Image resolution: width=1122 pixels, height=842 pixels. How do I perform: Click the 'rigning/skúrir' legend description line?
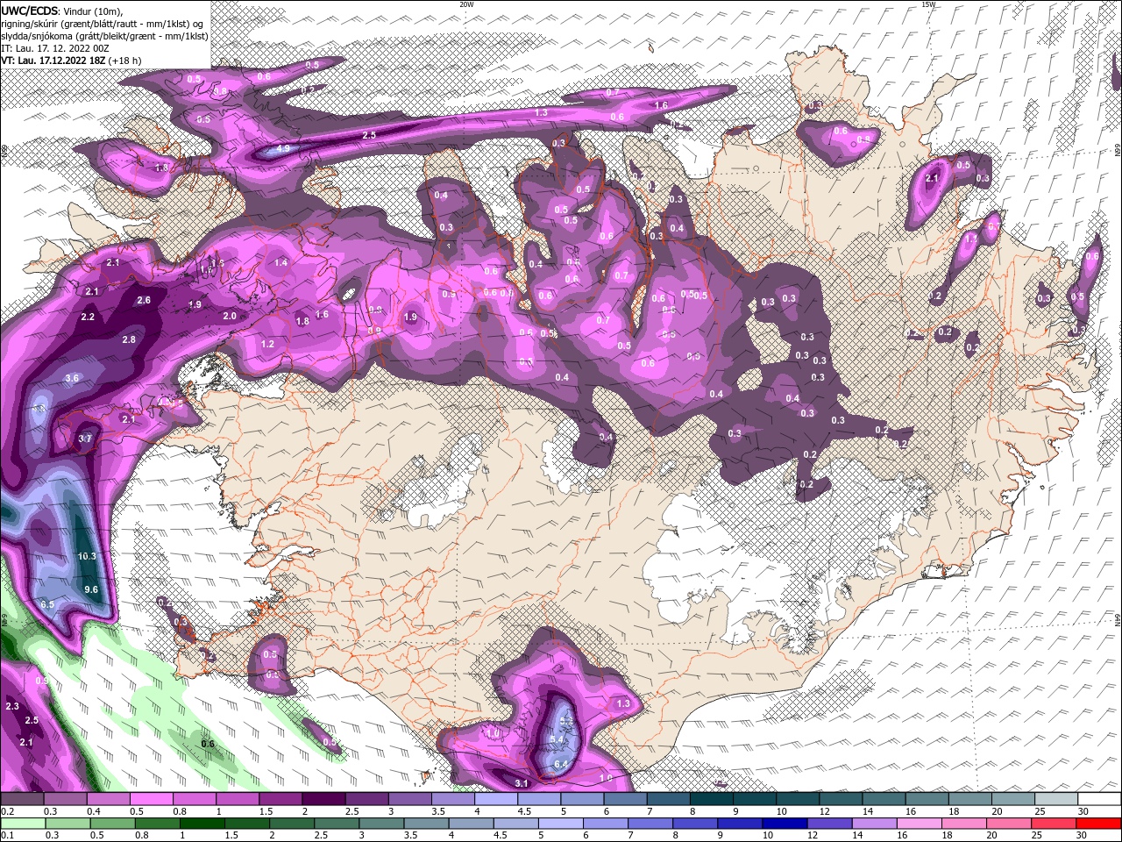(103, 24)
